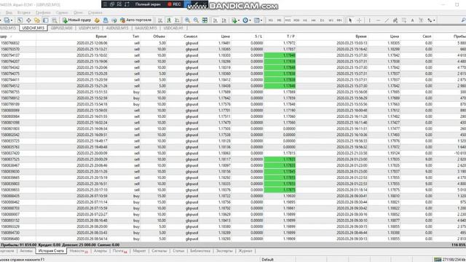The image size is (466, 262).
Task: Switch to the XAUUSD,M15 chart tab
Action: (146, 28)
